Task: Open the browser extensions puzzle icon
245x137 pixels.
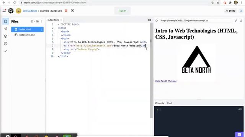Action: coord(230,3)
